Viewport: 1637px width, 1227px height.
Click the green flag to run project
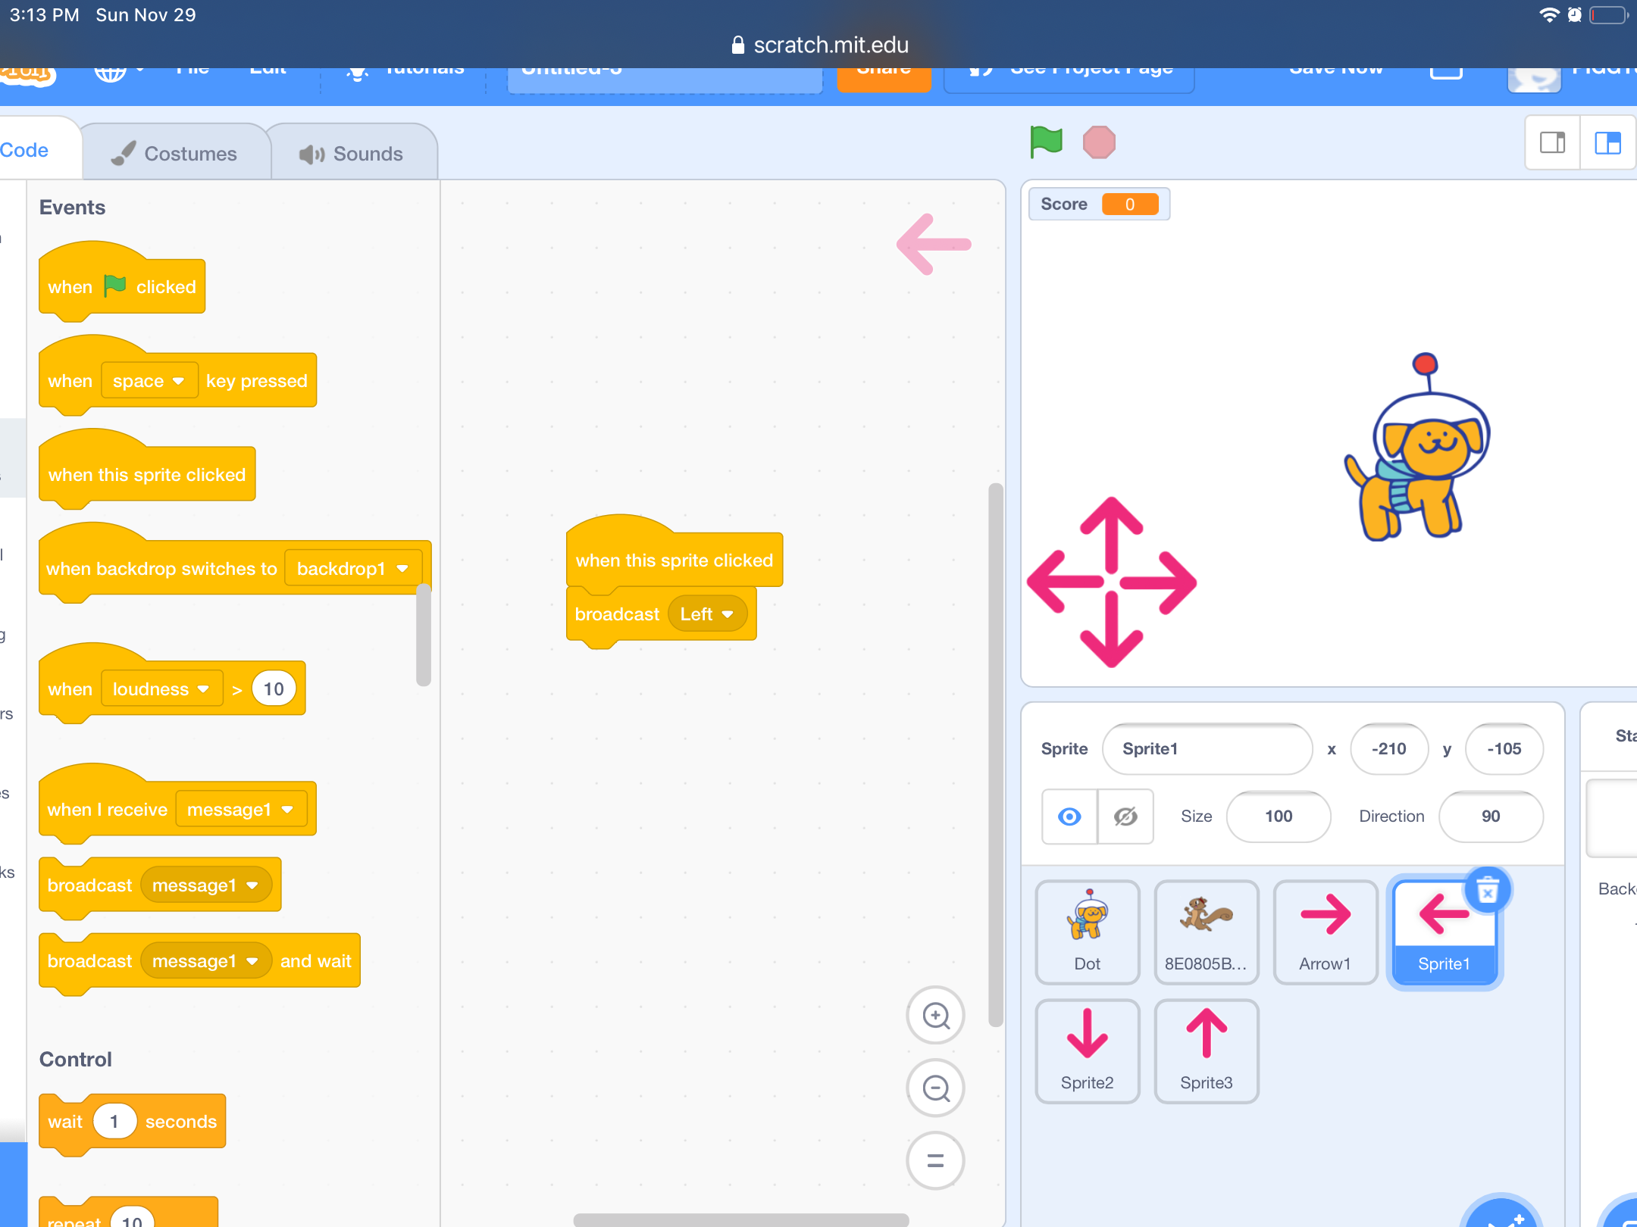tap(1046, 142)
